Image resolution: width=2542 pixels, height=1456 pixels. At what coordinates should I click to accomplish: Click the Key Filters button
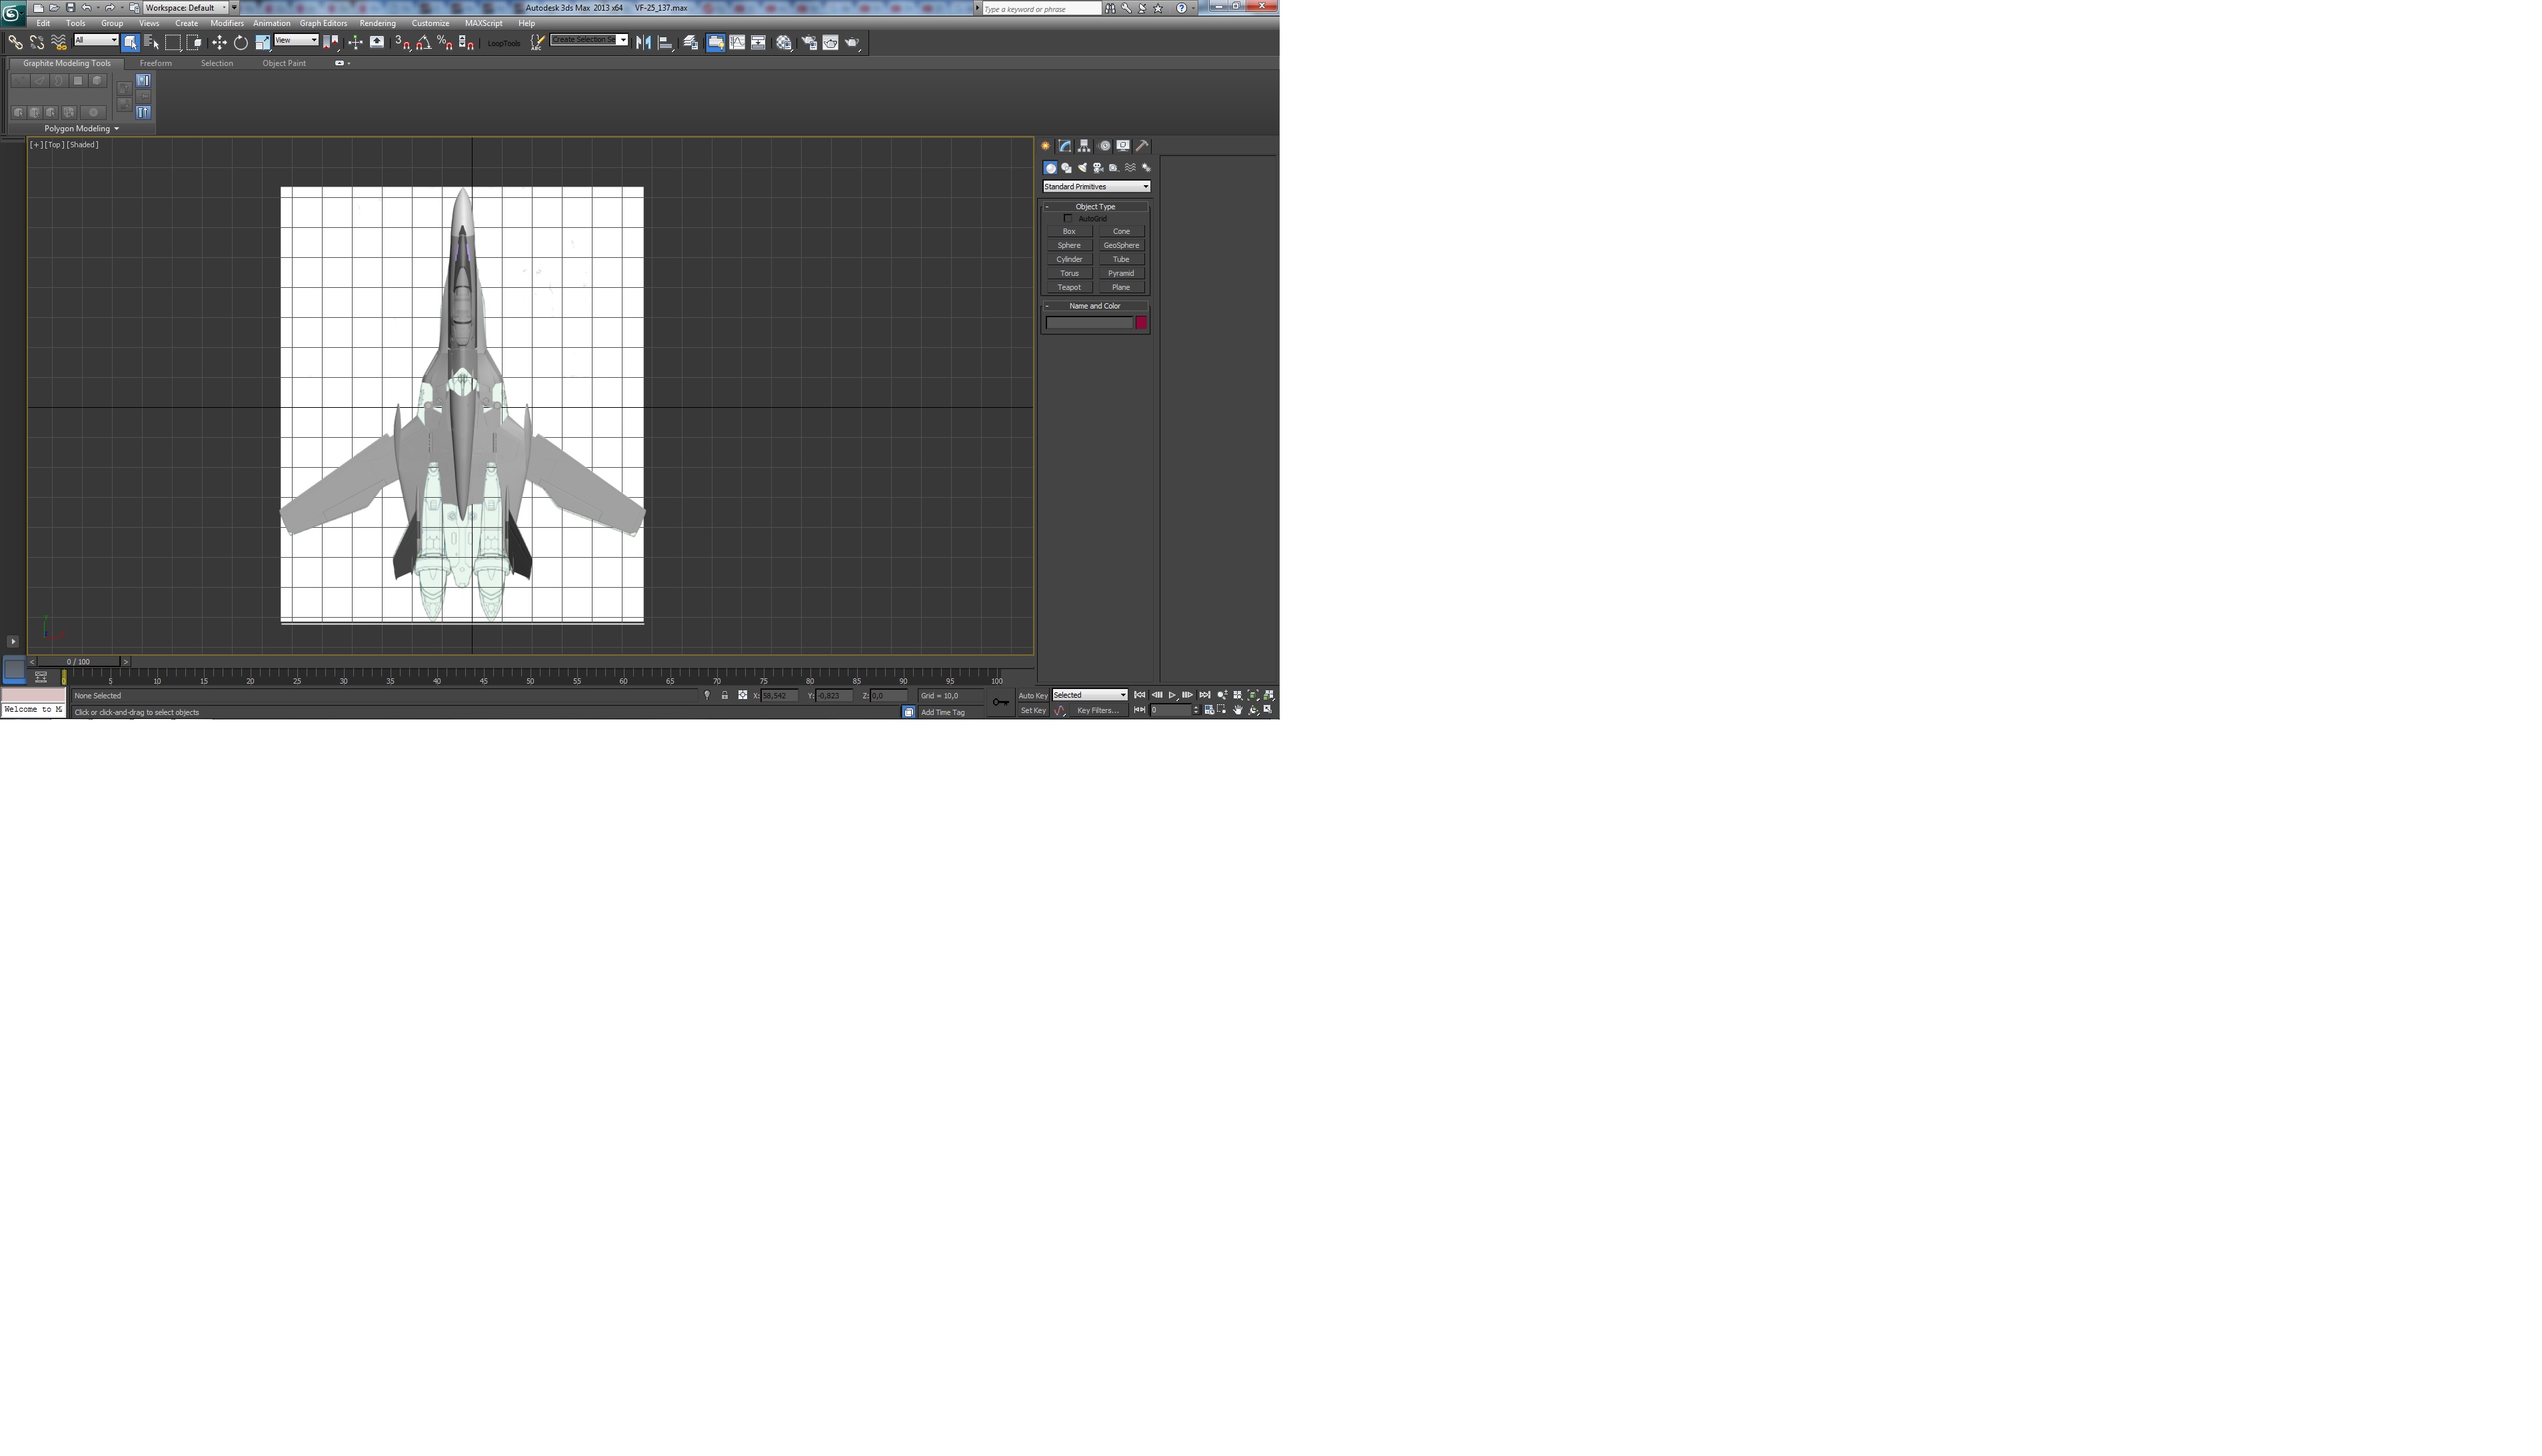1097,711
